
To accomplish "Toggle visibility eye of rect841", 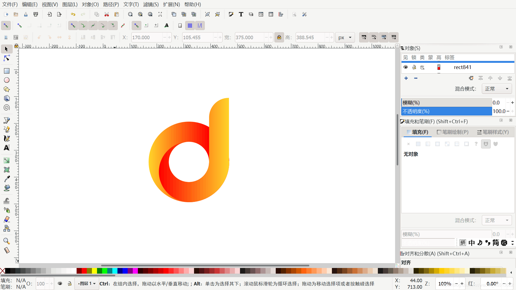I will 406,67.
